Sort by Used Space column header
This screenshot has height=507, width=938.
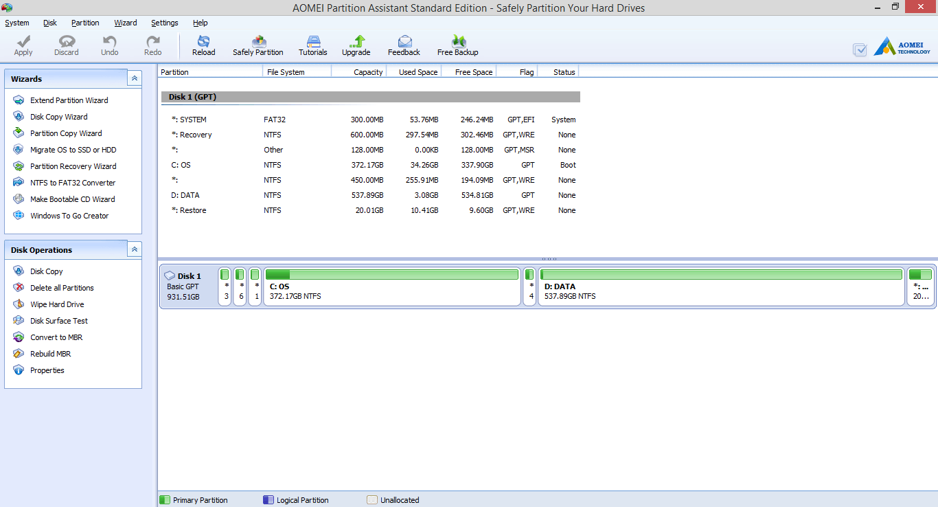click(x=413, y=71)
